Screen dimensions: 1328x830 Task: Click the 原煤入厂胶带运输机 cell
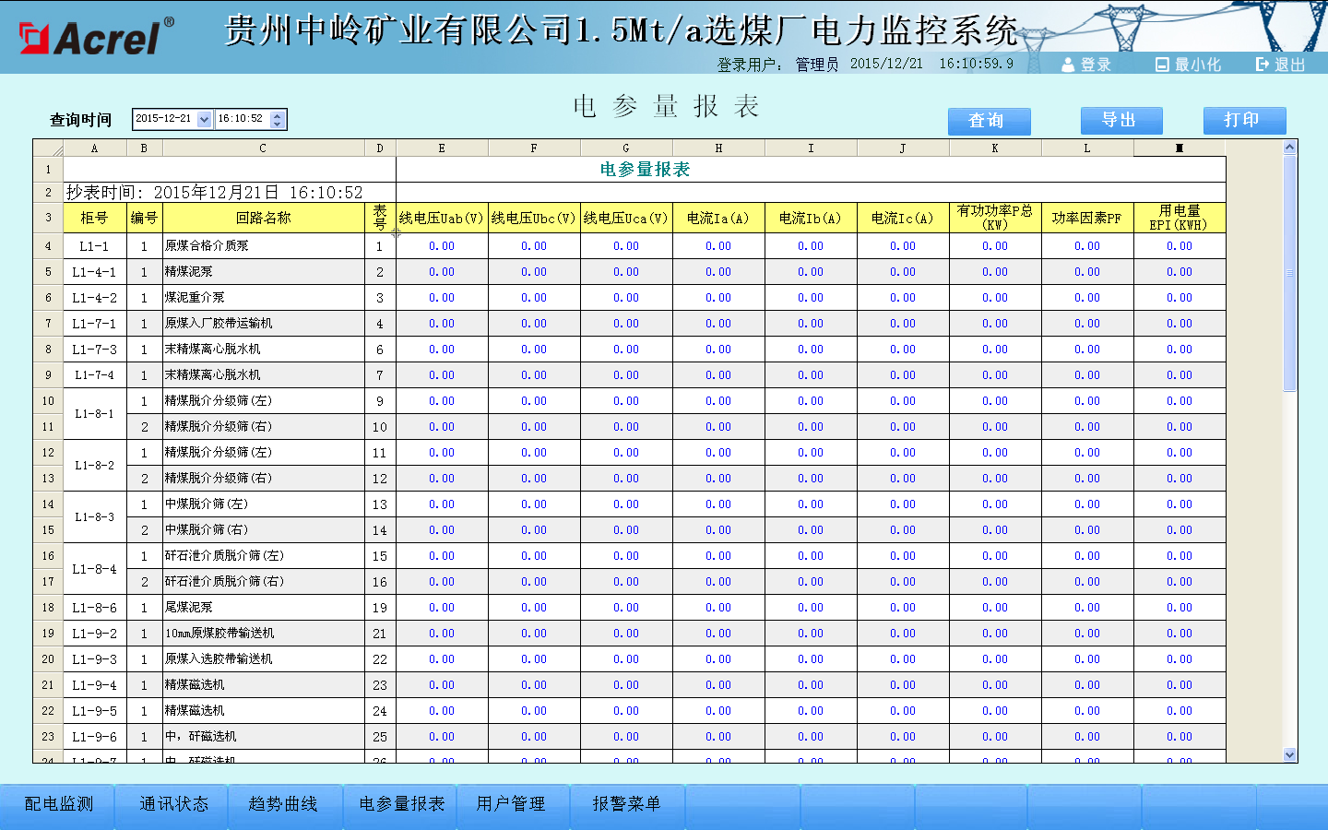click(263, 324)
